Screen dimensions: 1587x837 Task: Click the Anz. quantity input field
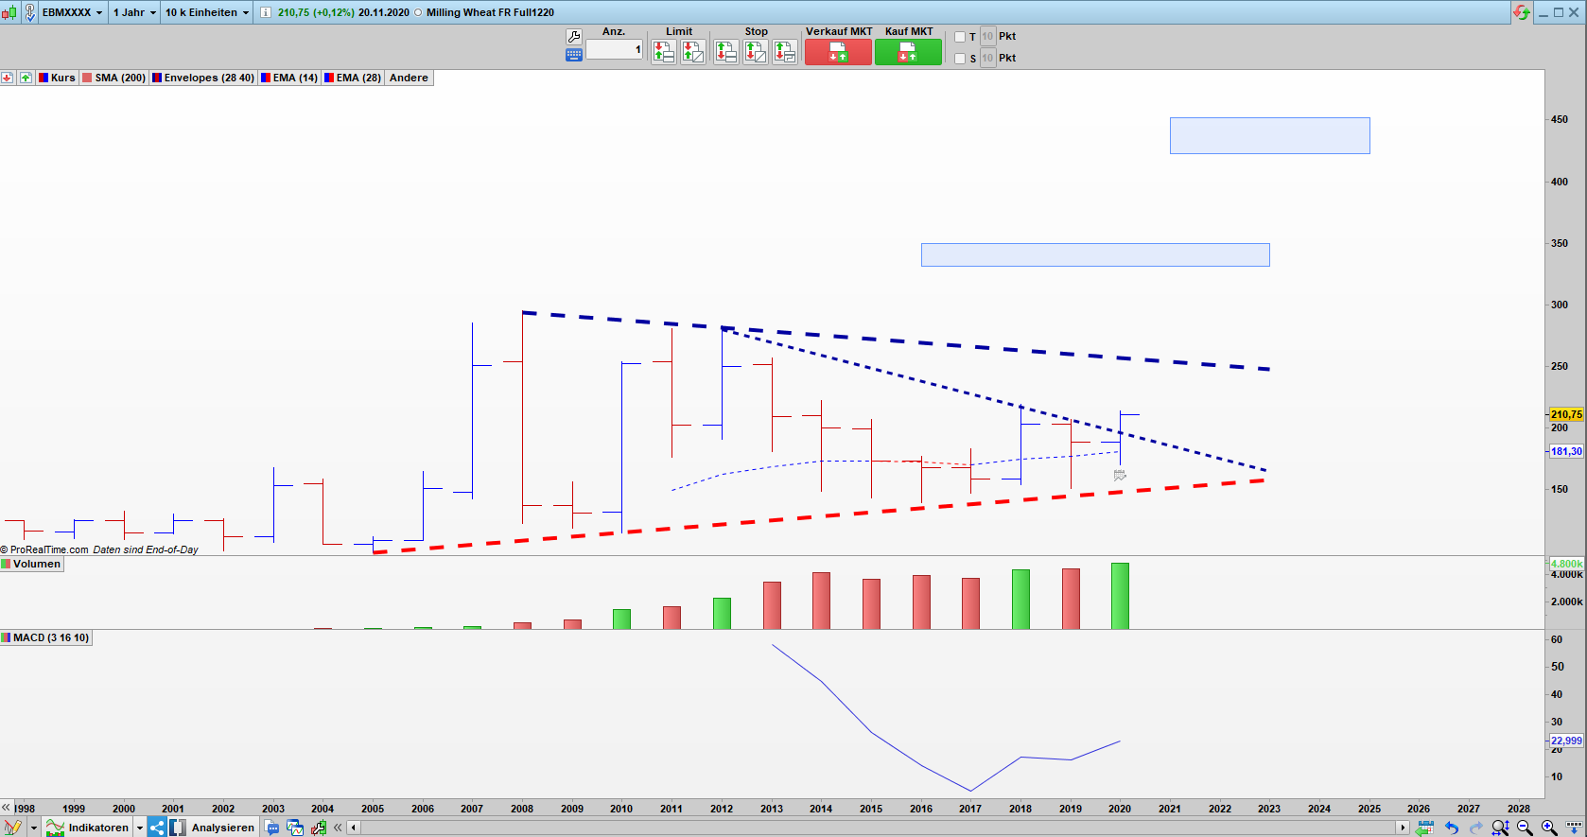coord(614,49)
